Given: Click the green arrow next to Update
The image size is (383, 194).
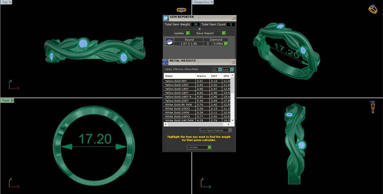Looking at the screenshot, I should coord(188,33).
